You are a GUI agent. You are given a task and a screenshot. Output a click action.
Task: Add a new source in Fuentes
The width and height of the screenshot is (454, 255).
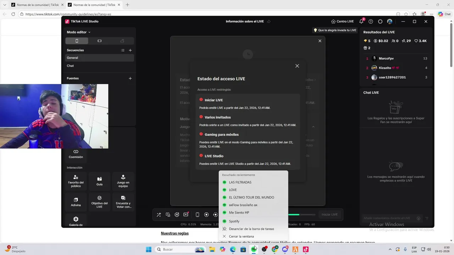tap(130, 78)
